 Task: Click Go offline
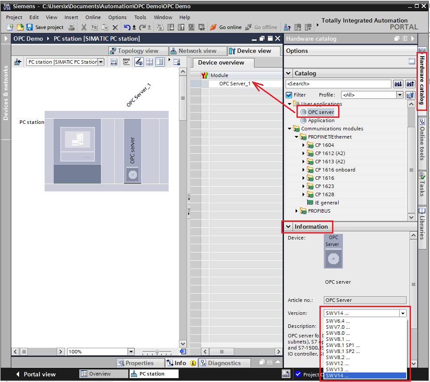coord(261,27)
